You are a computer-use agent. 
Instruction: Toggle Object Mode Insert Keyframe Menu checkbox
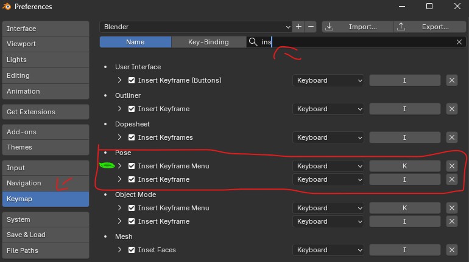tap(132, 208)
